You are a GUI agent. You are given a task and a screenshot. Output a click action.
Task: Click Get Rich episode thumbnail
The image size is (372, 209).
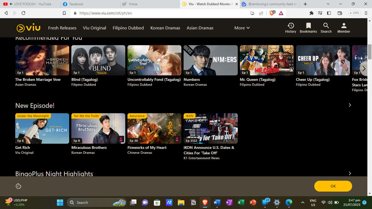(42, 128)
